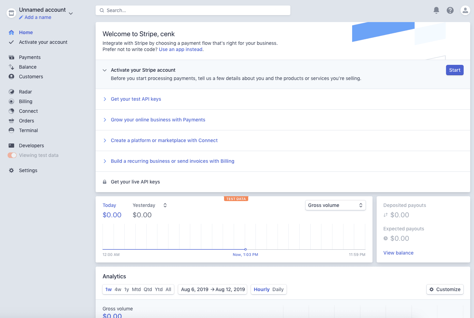The width and height of the screenshot is (474, 318).
Task: Click the Connect globe icon
Action: click(x=11, y=111)
